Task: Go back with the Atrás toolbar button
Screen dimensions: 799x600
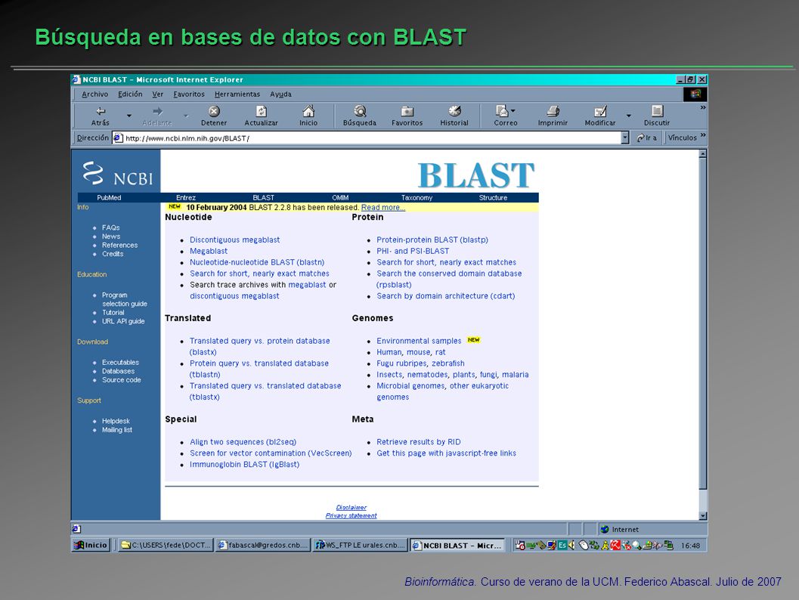Action: coord(101,116)
